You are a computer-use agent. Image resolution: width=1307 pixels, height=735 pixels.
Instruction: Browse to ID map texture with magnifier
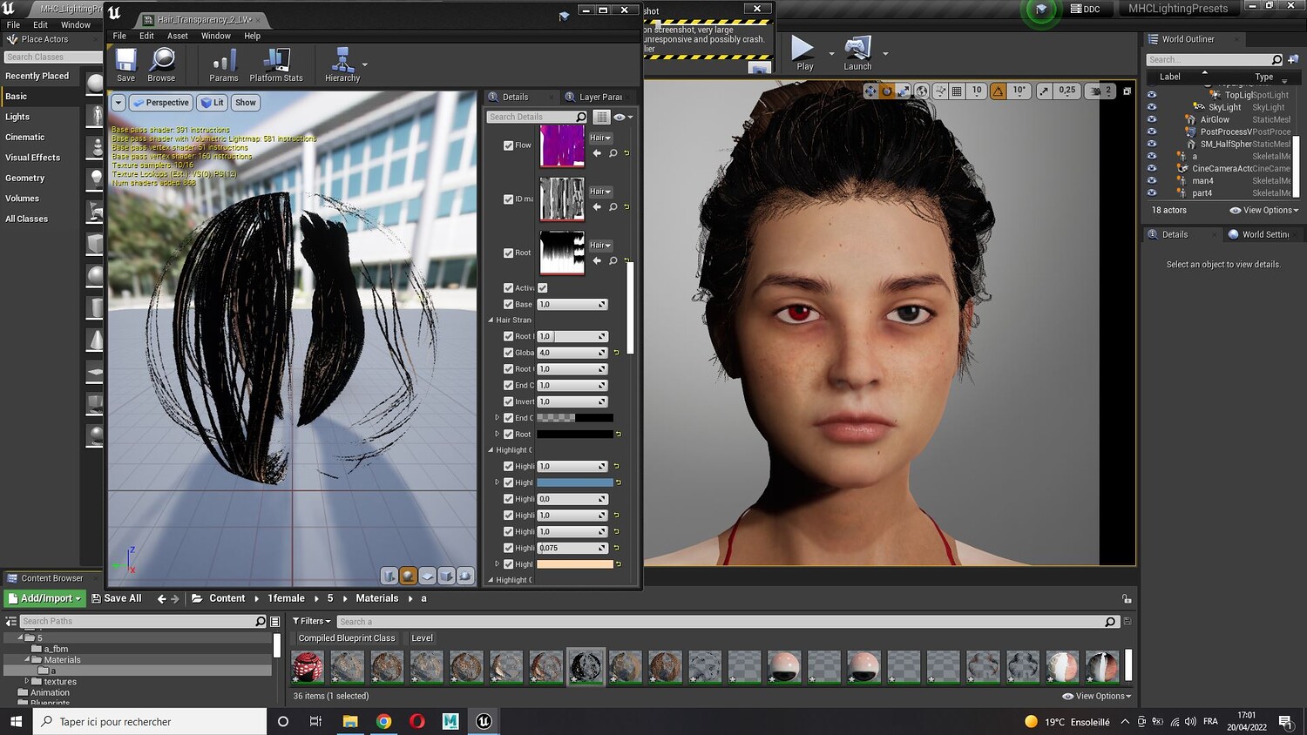613,207
